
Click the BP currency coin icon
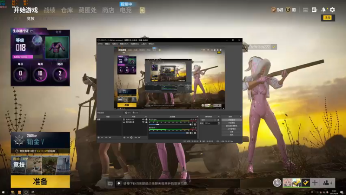274,10
